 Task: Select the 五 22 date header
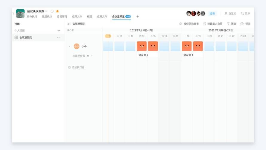click(x=232, y=36)
